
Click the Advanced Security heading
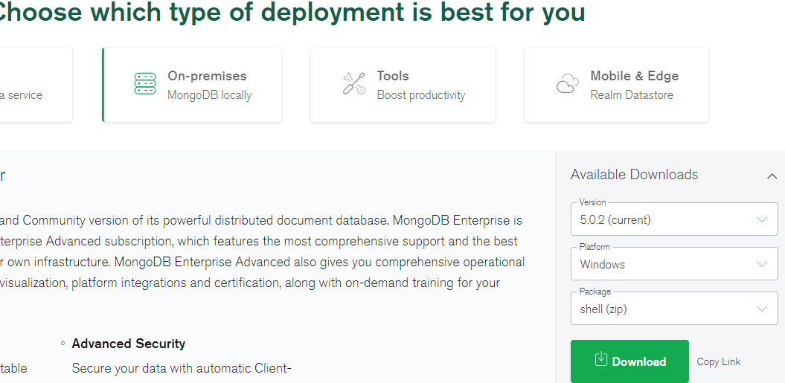pos(128,344)
